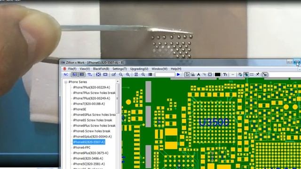Click the third magnifier search icon
This screenshot has height=169, width=301.
tap(143, 75)
